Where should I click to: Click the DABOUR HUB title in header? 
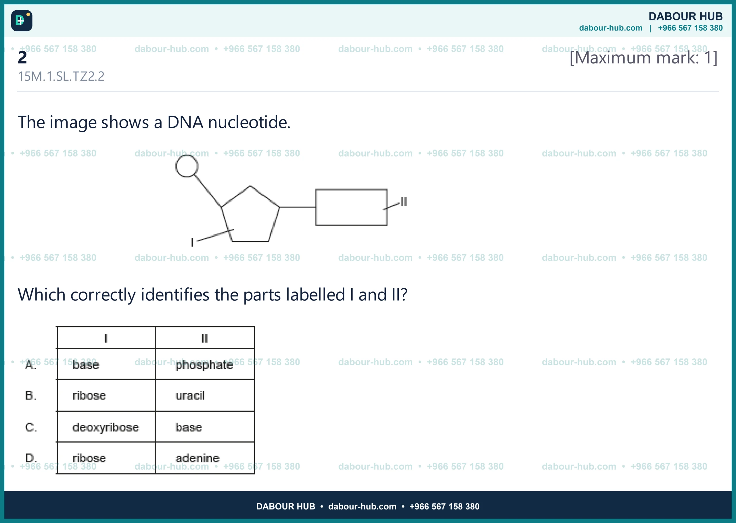click(x=685, y=16)
